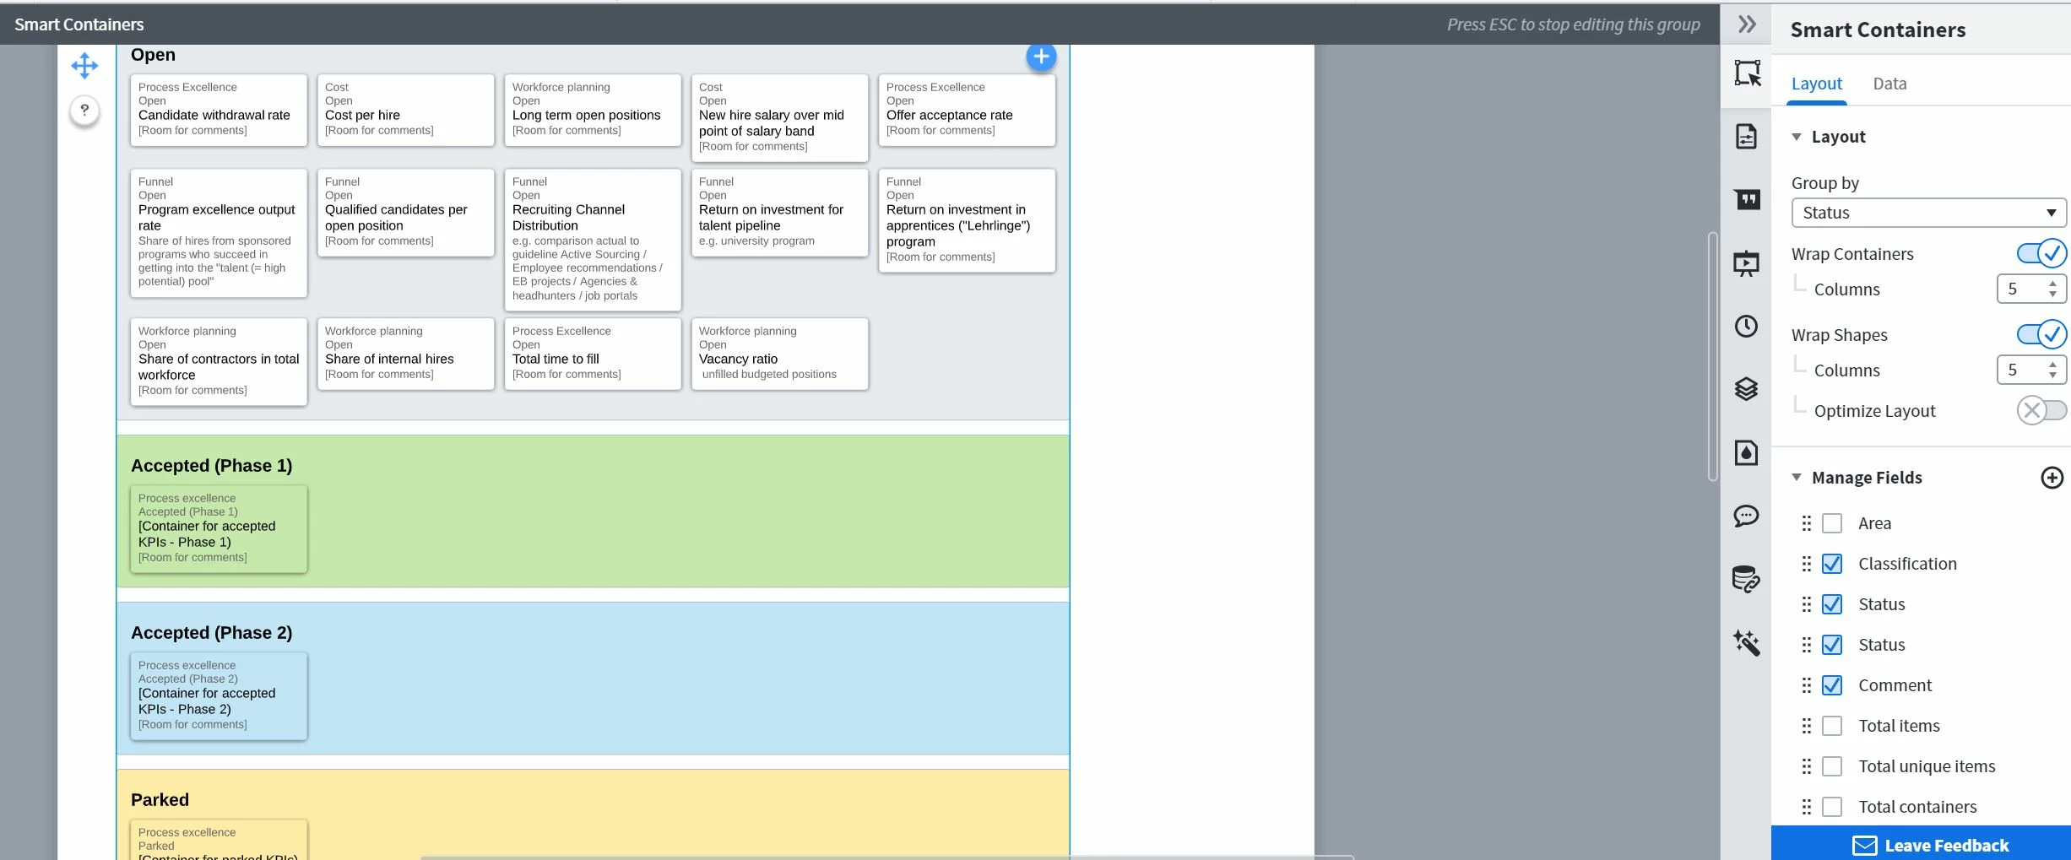Screen dimensions: 2071x860
Task: Open the Layers panel icon
Action: coord(1746,389)
